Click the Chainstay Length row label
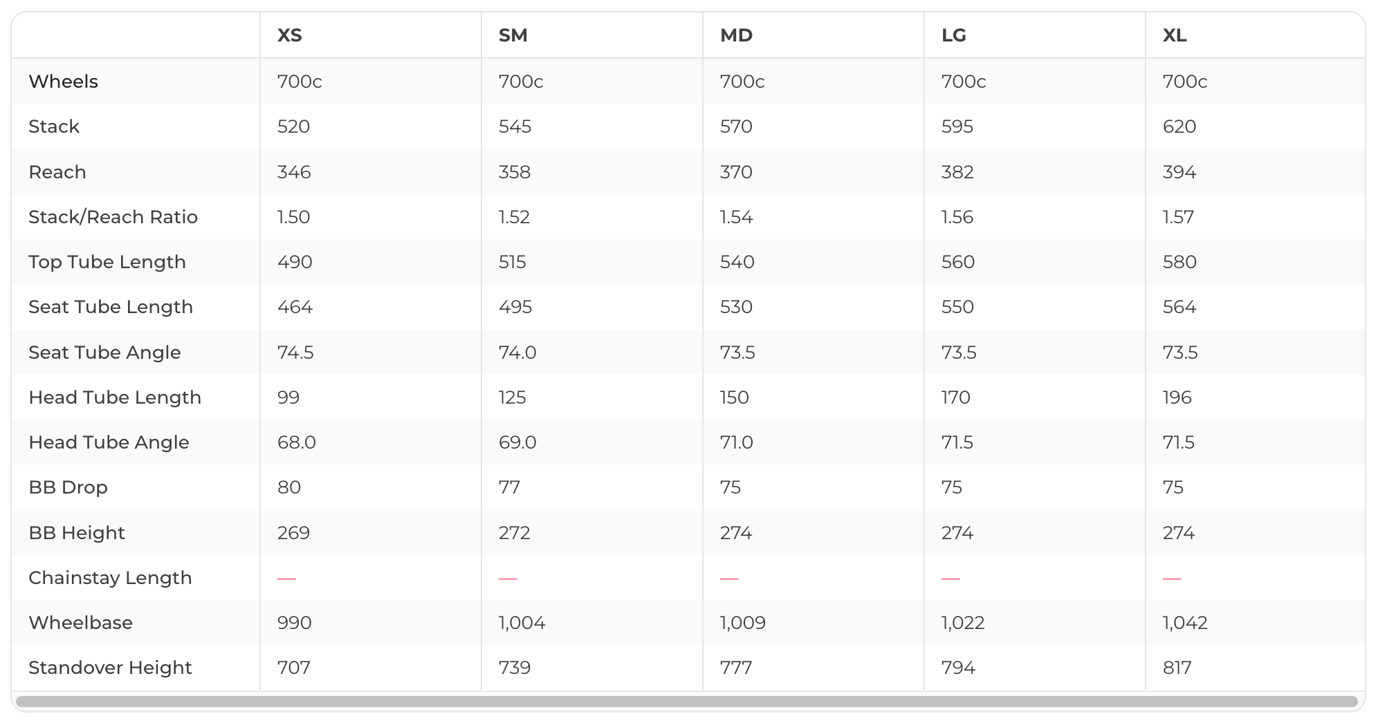 click(110, 578)
